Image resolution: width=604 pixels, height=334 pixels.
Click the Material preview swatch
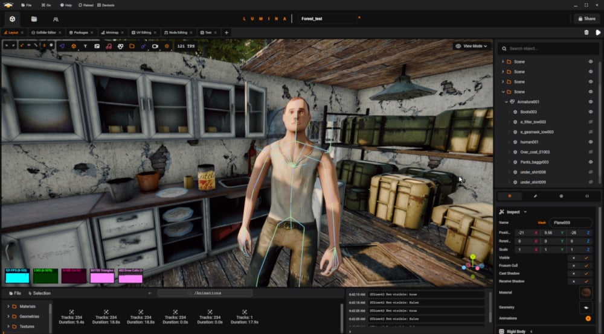click(x=585, y=292)
